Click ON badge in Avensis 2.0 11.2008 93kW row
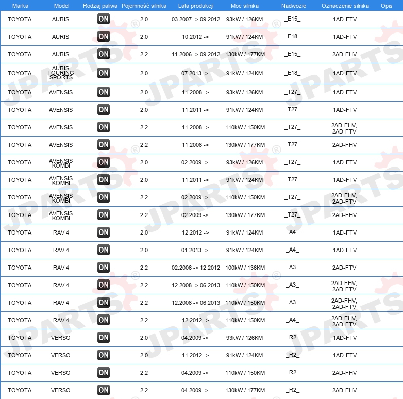 coord(104,92)
